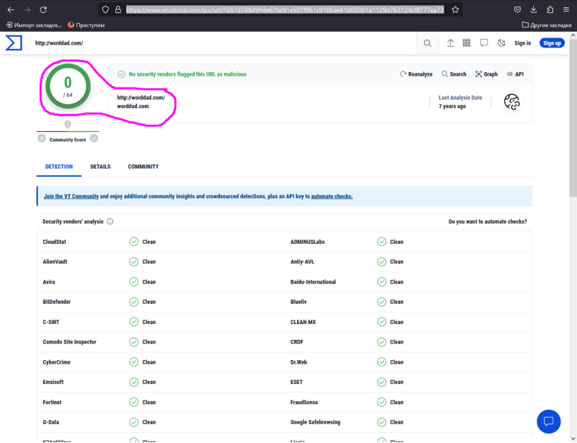Click the FraudSense vendor name
The image size is (577, 443).
pyautogui.click(x=304, y=402)
